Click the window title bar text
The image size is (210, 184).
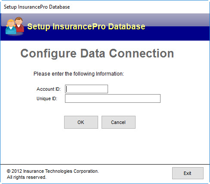tap(37, 7)
